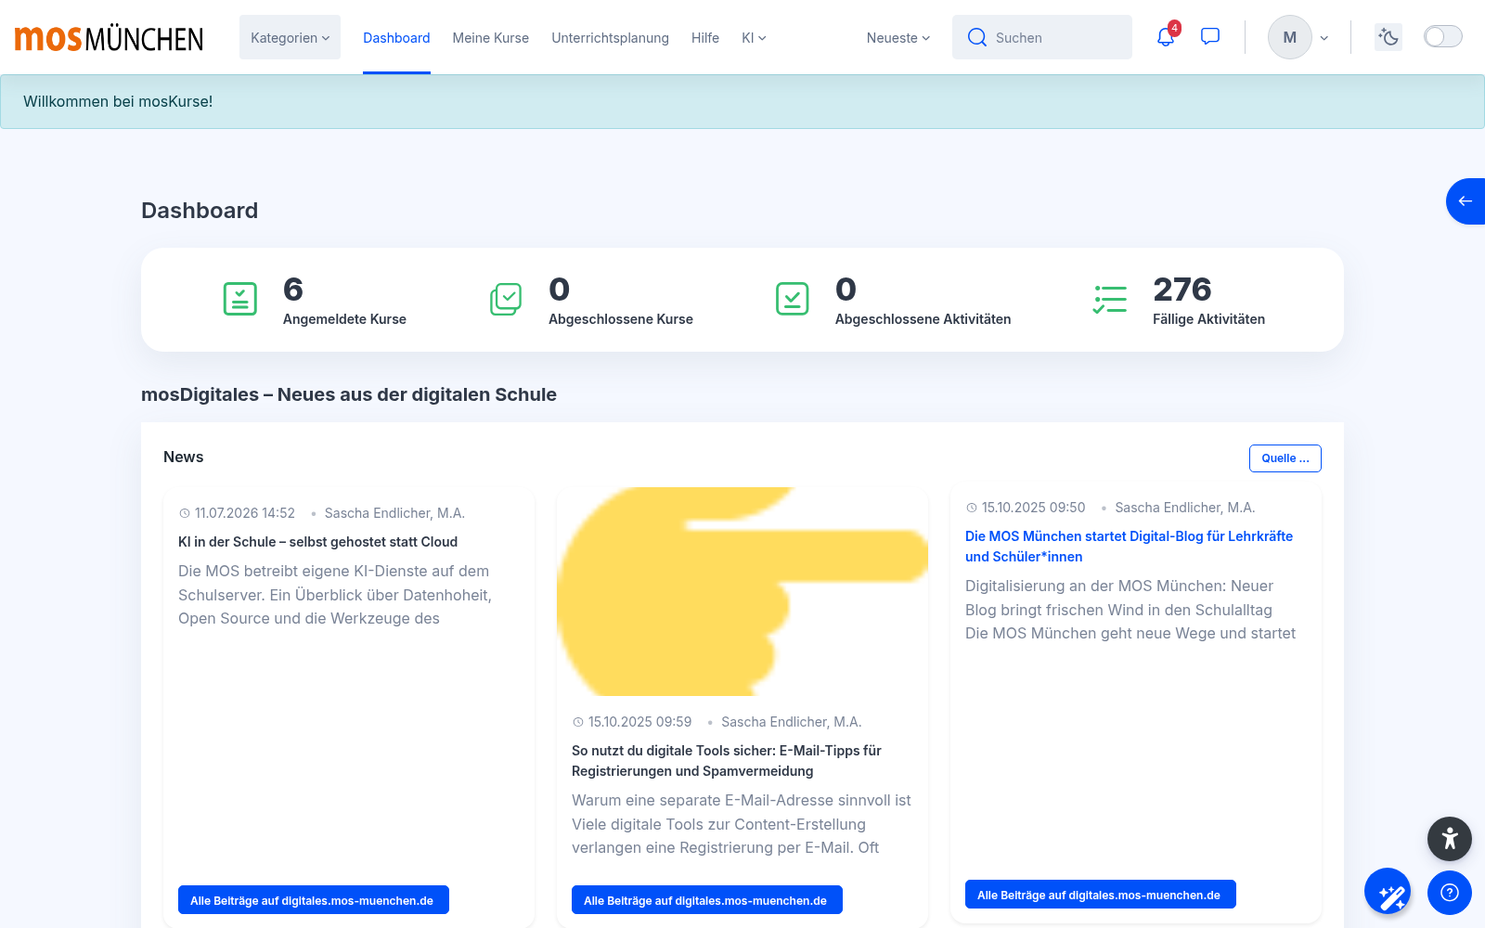Open Unterrichtsplanung in the navigation
Viewport: 1485px width, 928px height.
click(610, 38)
